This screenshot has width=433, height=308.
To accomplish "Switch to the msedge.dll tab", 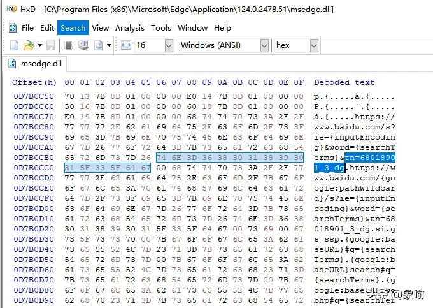I will [34, 64].
